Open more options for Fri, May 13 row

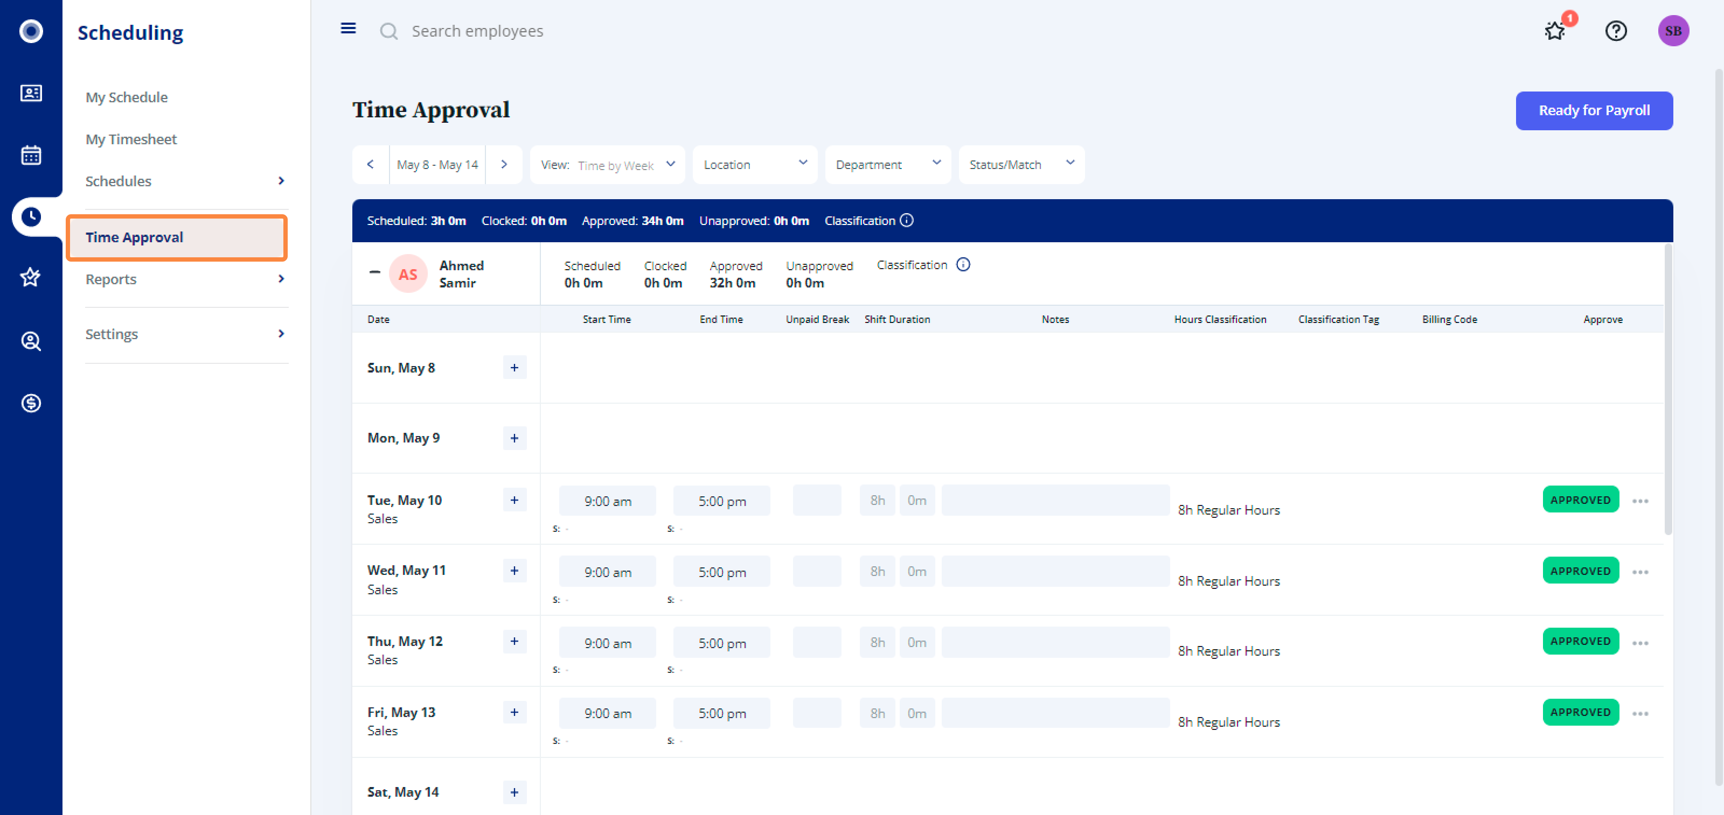1640,713
